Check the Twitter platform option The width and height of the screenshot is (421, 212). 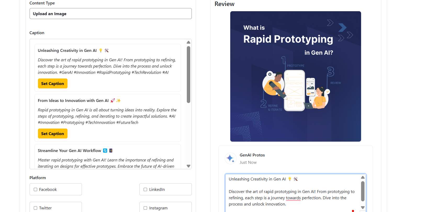click(36, 208)
